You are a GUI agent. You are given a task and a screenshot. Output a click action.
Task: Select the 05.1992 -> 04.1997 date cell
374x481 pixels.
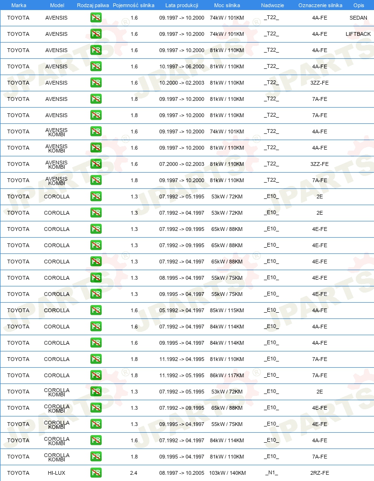coord(182,310)
